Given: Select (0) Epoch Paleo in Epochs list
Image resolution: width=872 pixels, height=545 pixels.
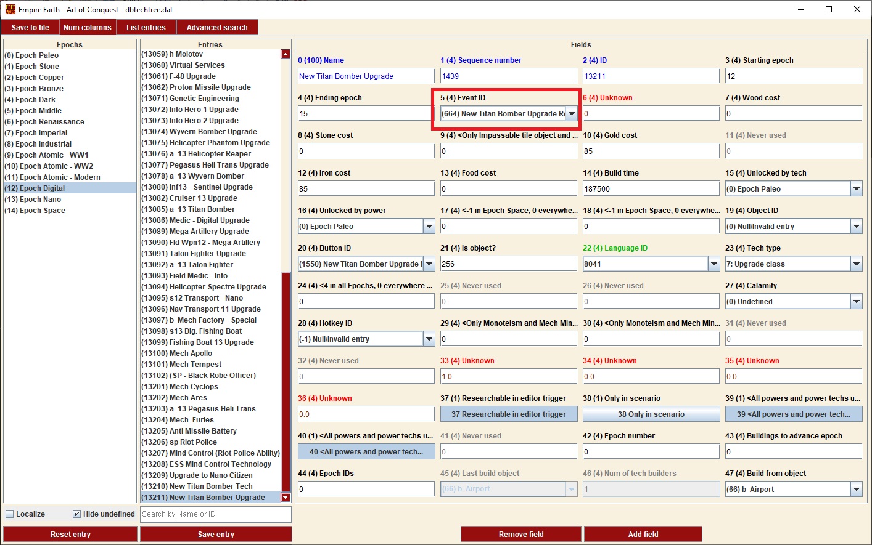Looking at the screenshot, I should [x=70, y=55].
